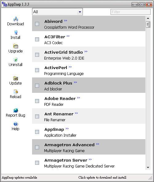The height and width of the screenshot is (182, 154).
Task: Tick the AppSnap application checkbox
Action: coord(37,132)
